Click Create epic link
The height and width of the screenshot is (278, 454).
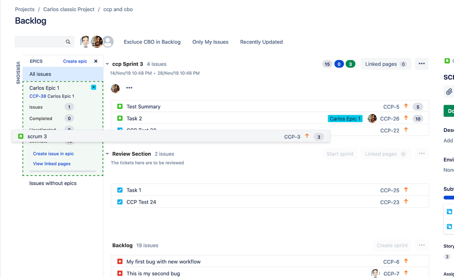[x=75, y=61]
